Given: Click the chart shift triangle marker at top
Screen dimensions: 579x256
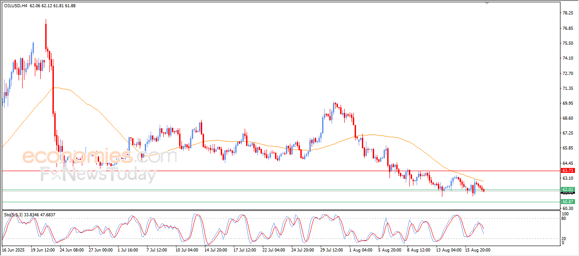Looking at the screenshot, I should click(x=487, y=4).
